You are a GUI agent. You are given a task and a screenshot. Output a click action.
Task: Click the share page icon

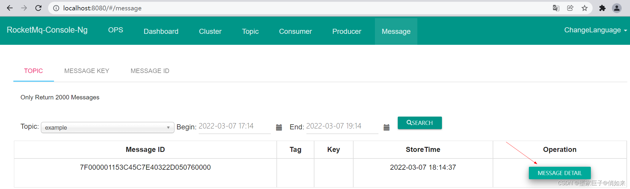click(570, 8)
